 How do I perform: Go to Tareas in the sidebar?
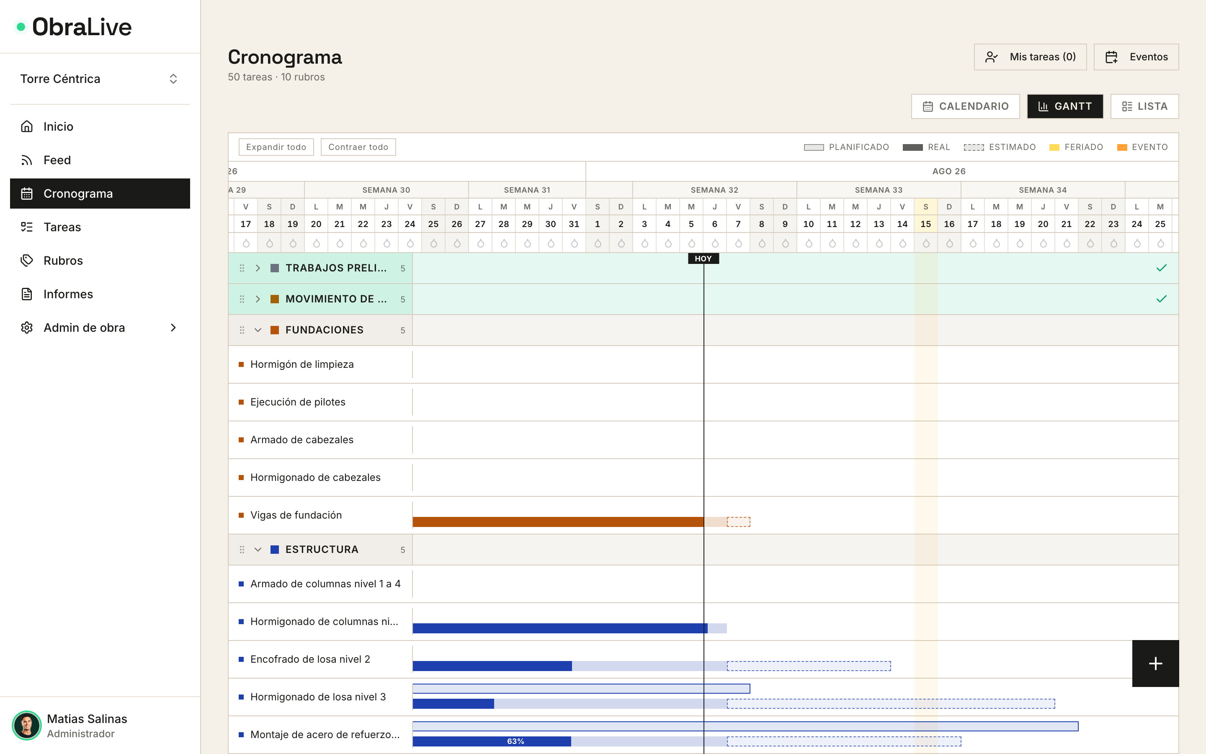click(x=100, y=227)
